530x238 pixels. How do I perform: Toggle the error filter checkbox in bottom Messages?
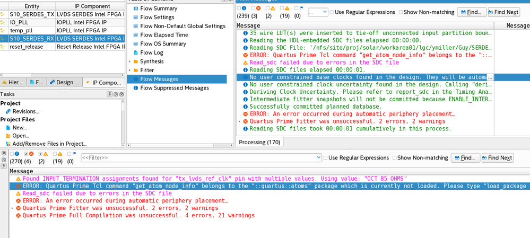point(25,154)
